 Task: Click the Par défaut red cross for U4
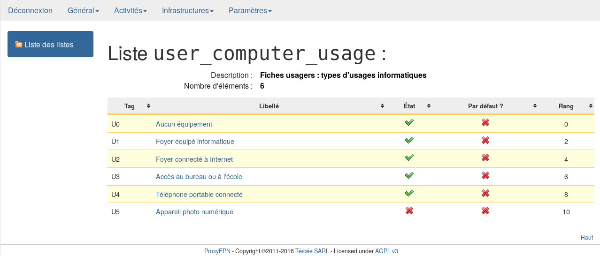(485, 193)
